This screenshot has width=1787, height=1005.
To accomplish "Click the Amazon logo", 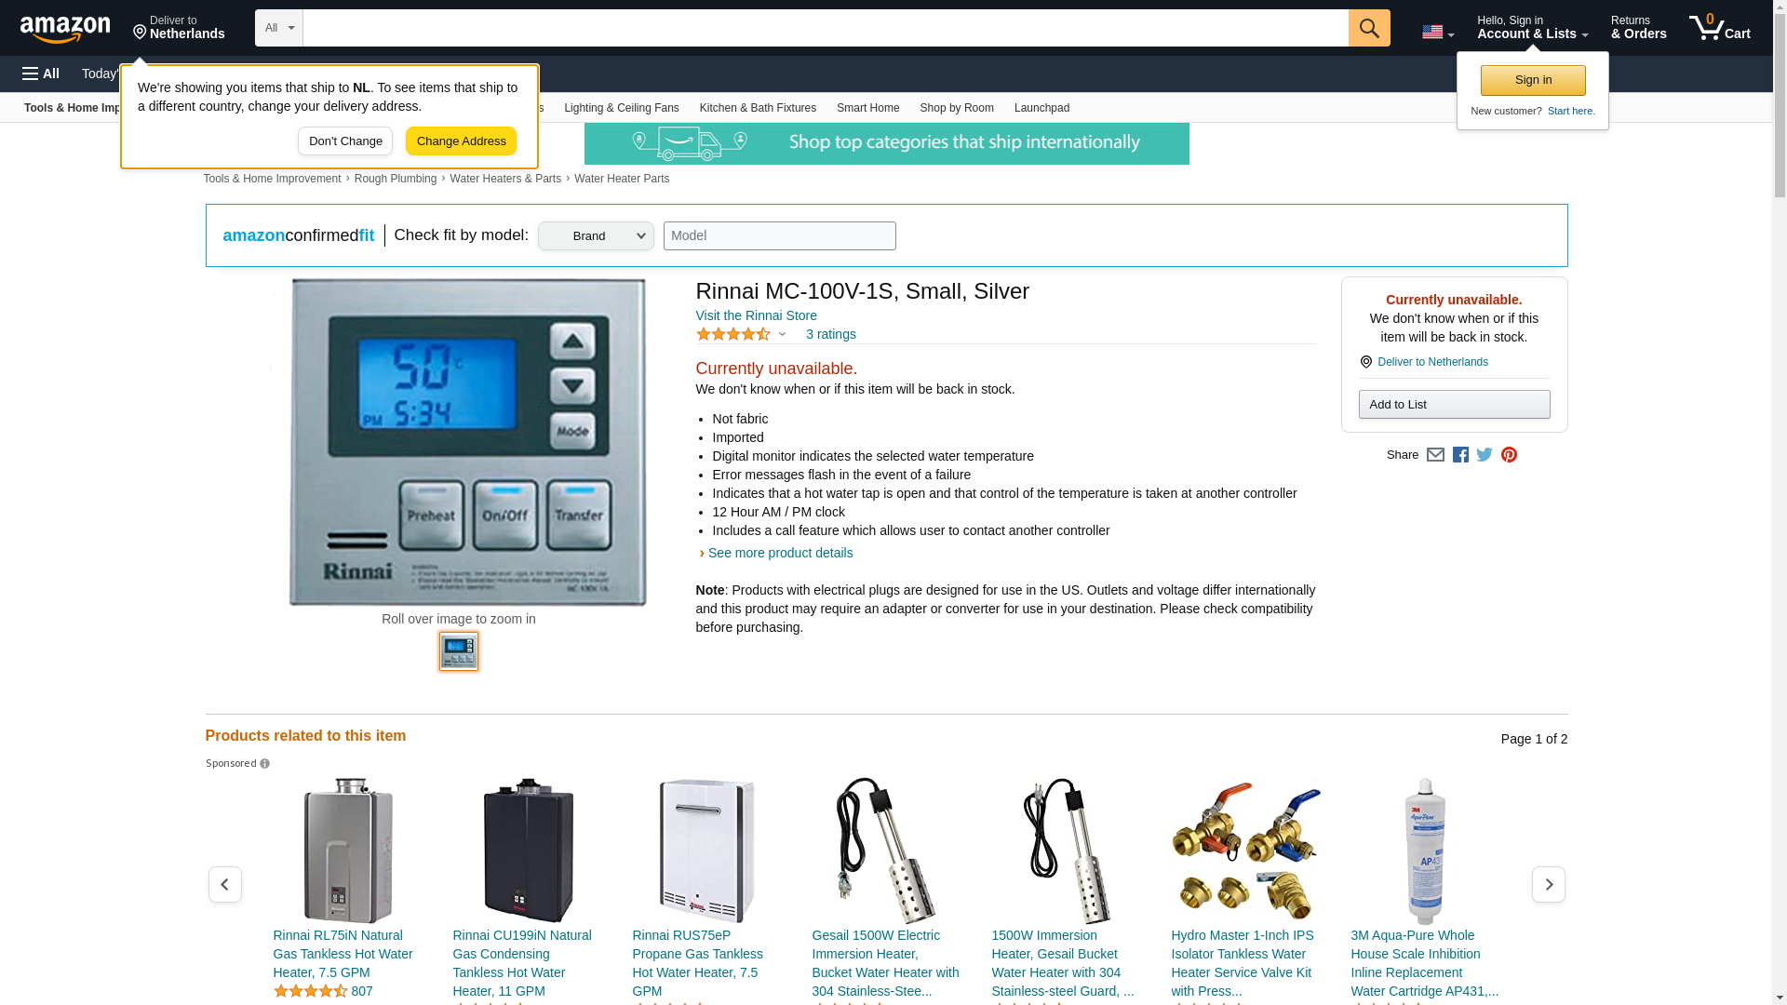I will pyautogui.click(x=65, y=29).
